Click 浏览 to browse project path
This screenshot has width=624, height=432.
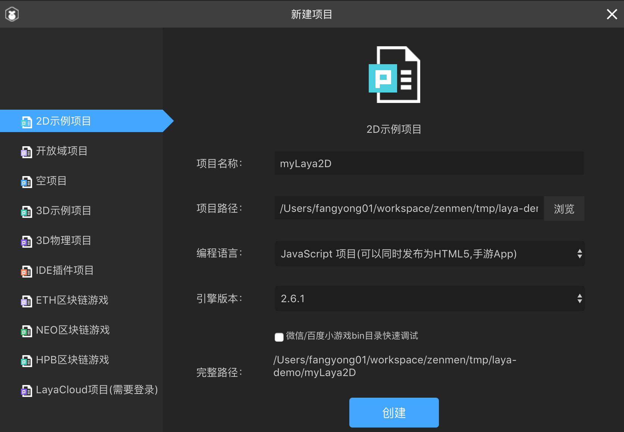click(564, 209)
